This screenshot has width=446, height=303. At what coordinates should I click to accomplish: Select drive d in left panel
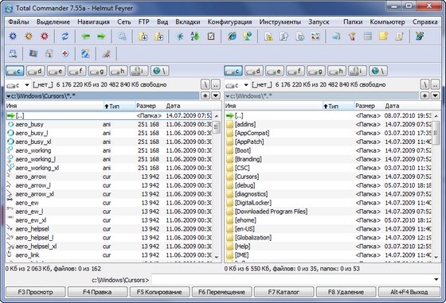(x=36, y=71)
